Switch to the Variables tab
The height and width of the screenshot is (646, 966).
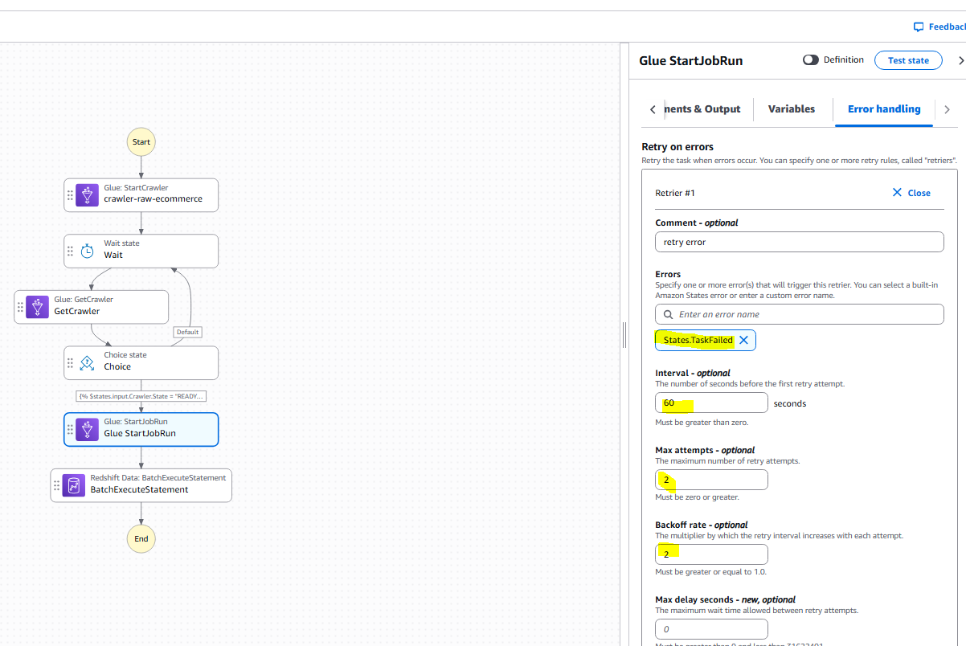(x=792, y=109)
